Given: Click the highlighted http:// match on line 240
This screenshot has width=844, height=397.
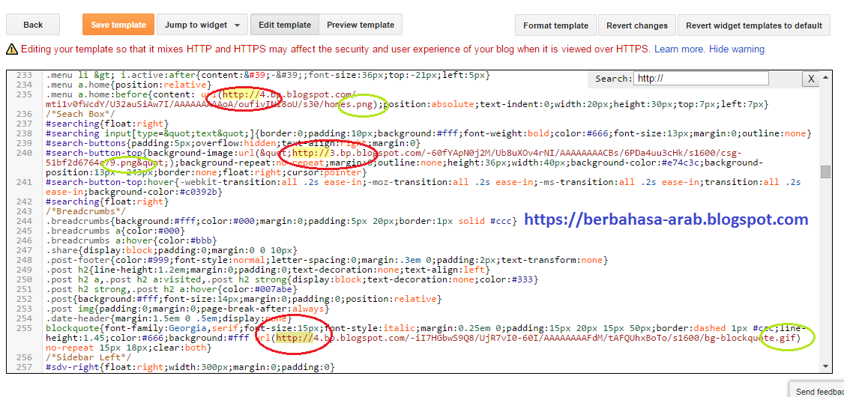Looking at the screenshot, I should 310,153.
